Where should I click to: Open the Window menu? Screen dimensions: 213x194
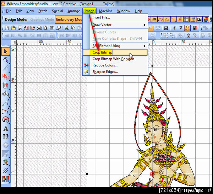124,11
